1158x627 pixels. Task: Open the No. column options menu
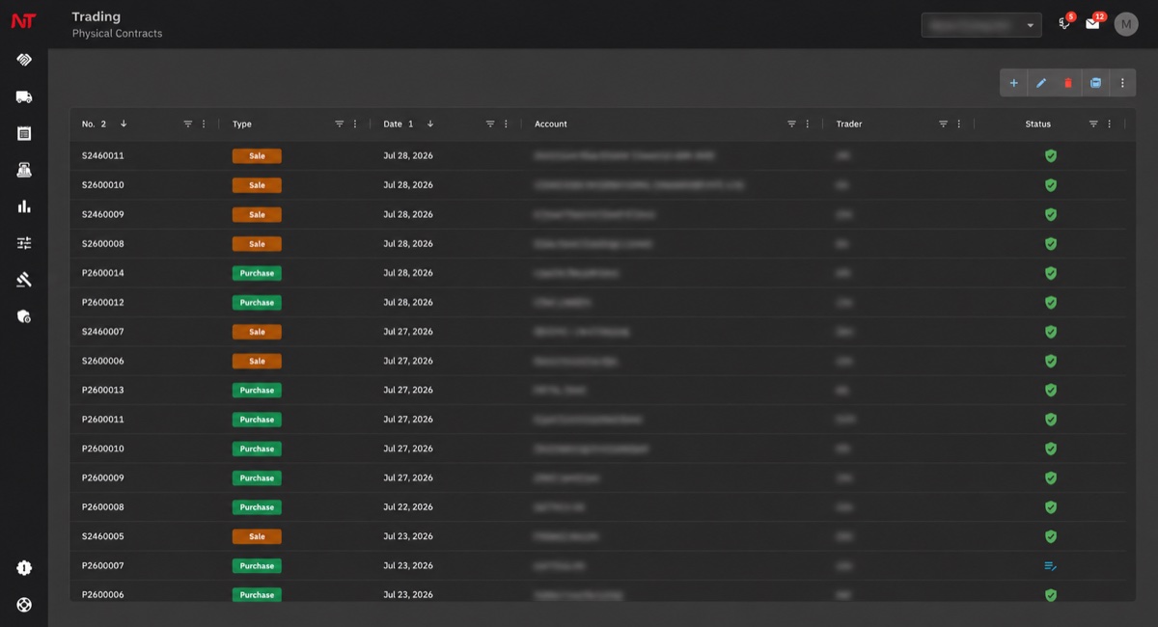(204, 123)
